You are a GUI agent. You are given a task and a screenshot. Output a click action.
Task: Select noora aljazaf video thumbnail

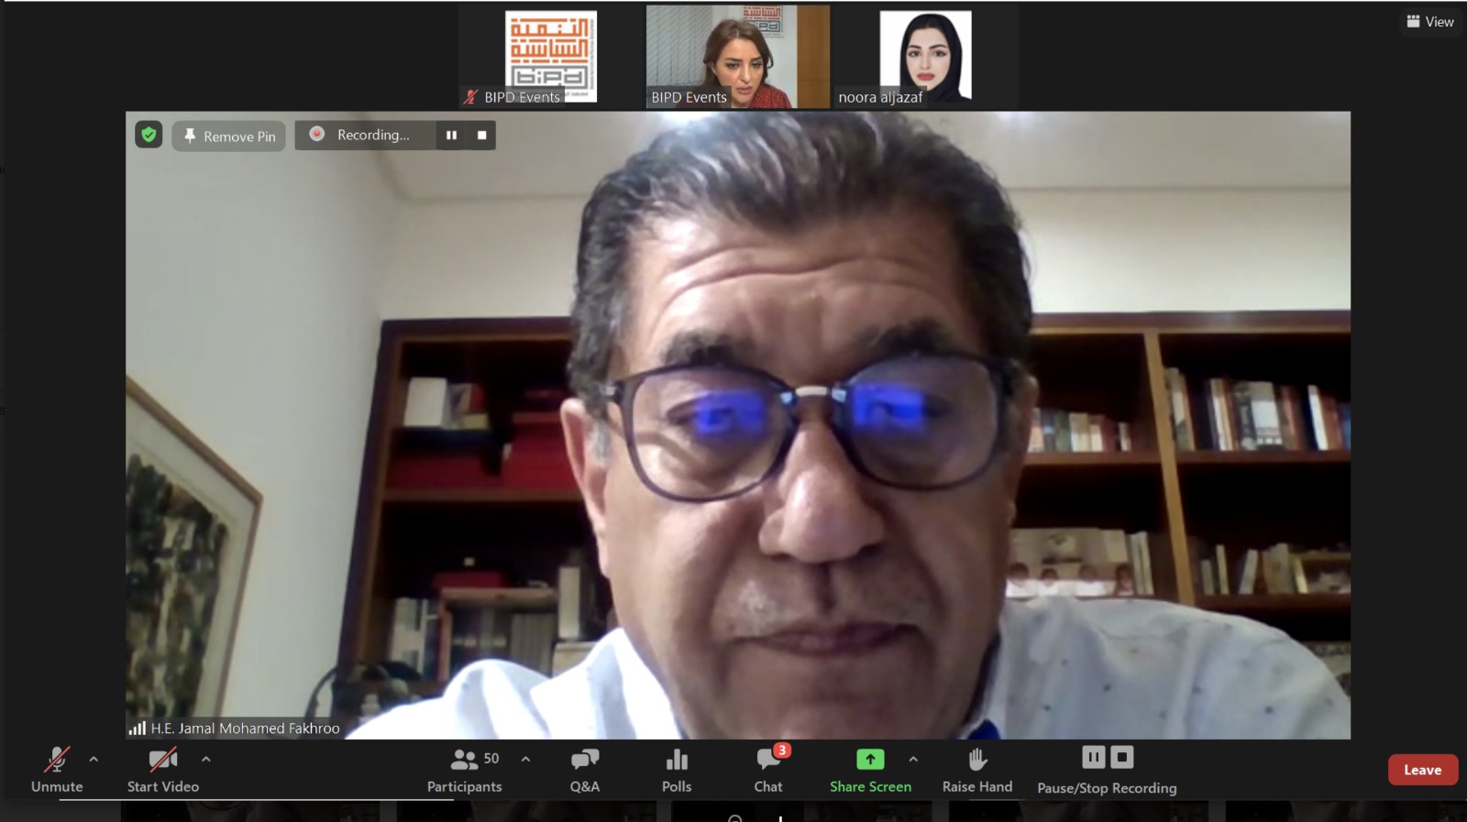pyautogui.click(x=925, y=57)
